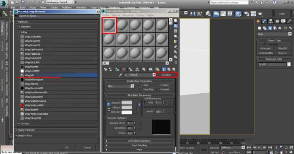This screenshot has height=154, width=294.
Task: Click Specular color swatch
Action: point(127,112)
